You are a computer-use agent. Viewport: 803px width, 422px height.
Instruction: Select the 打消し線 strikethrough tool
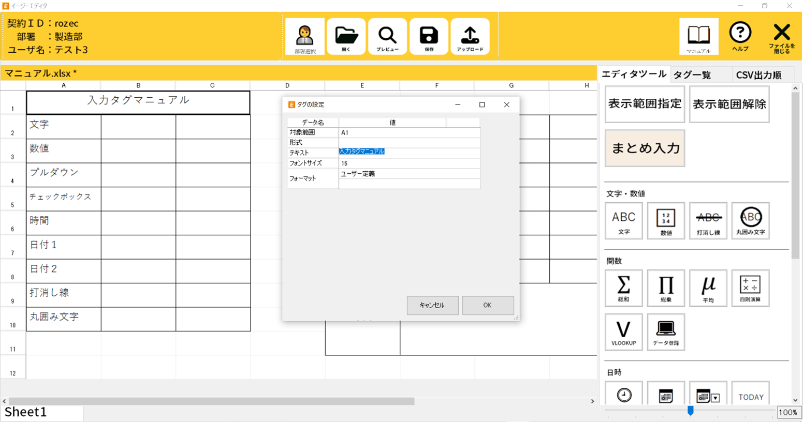pos(708,221)
